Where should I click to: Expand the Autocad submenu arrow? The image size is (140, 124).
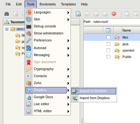[68, 48]
